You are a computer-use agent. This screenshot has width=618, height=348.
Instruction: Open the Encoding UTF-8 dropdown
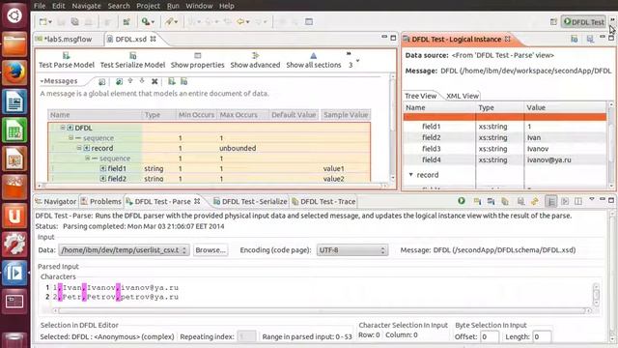click(352, 249)
